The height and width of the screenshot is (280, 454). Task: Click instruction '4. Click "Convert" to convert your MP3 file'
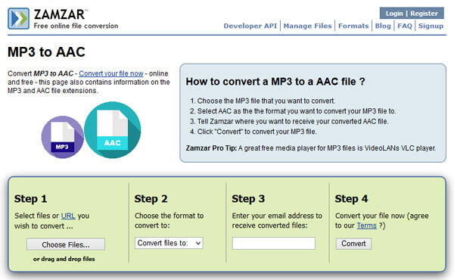(x=253, y=132)
